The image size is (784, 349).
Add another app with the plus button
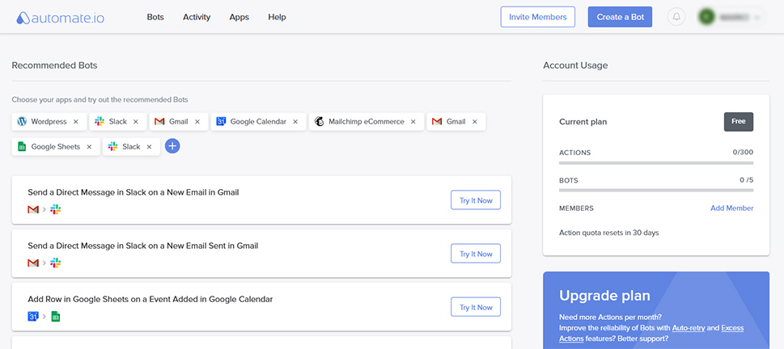click(172, 146)
